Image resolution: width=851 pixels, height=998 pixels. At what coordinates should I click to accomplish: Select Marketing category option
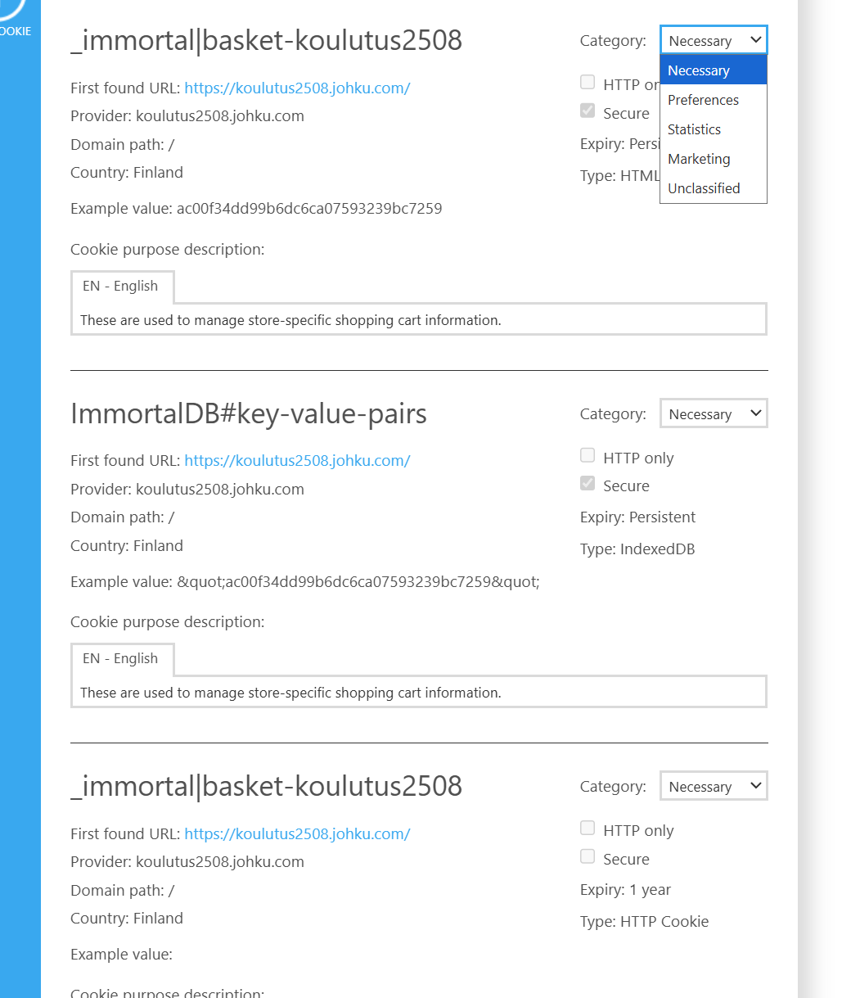coord(699,159)
